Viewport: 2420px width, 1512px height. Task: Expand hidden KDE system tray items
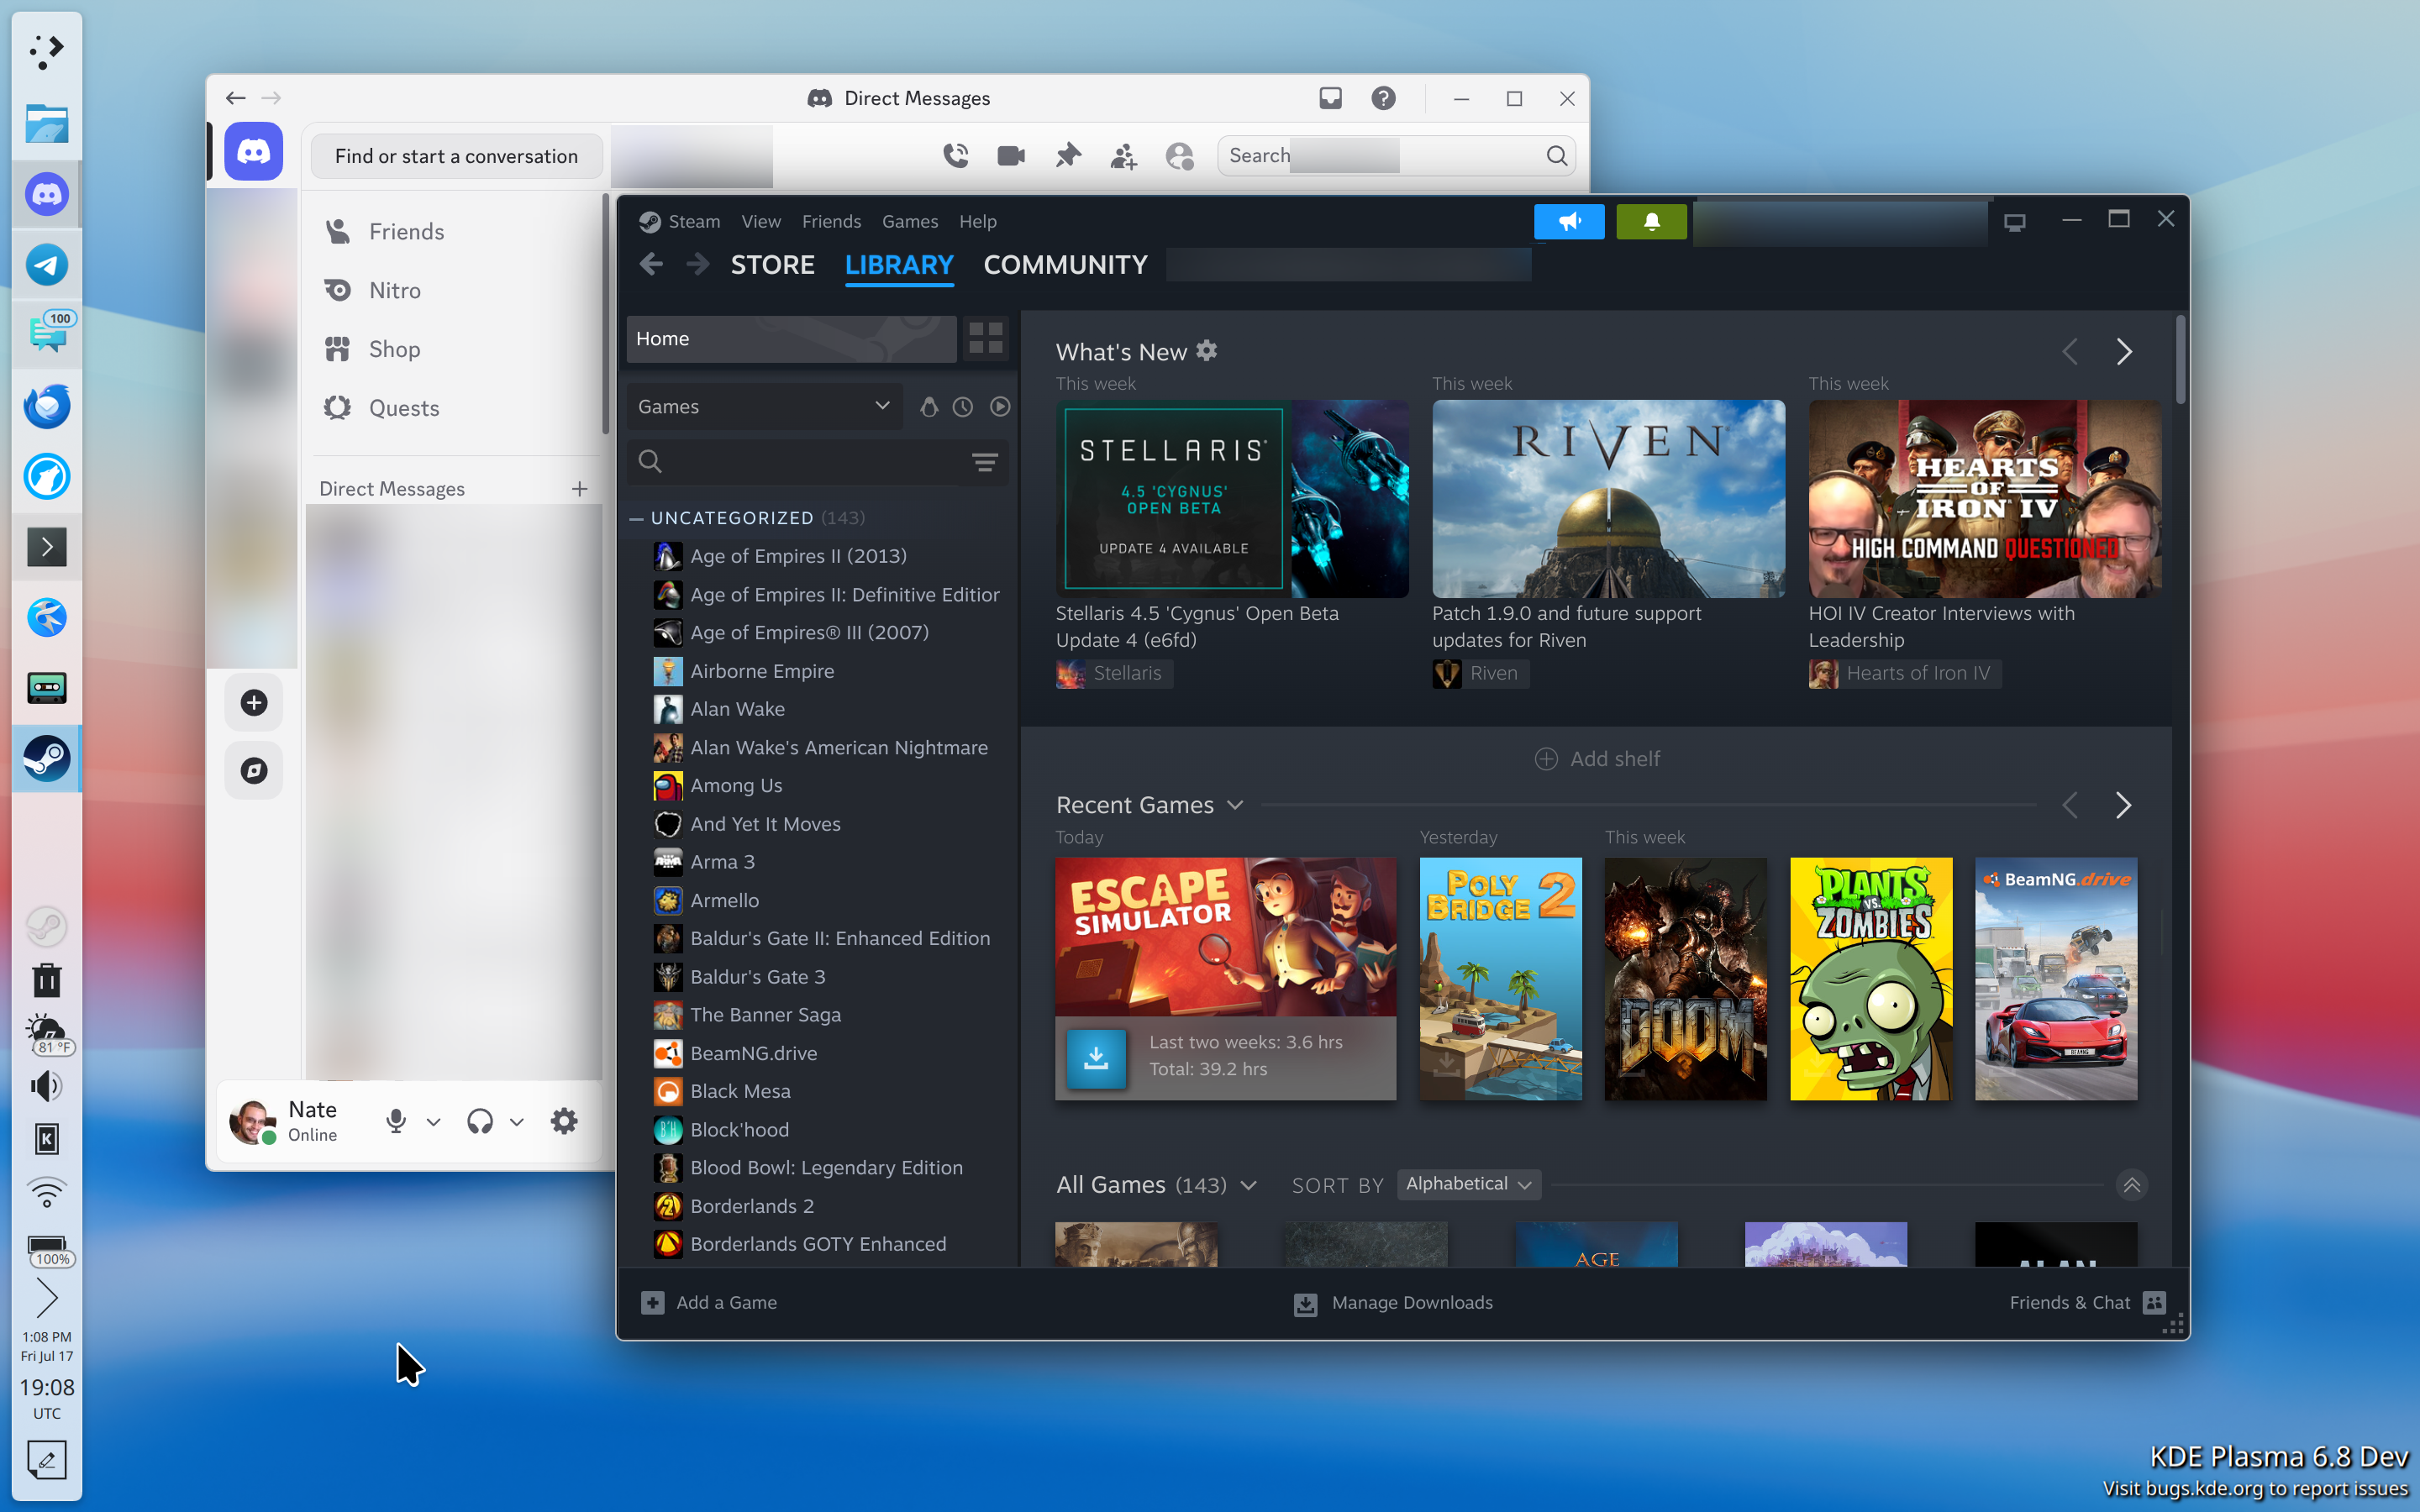47,1298
